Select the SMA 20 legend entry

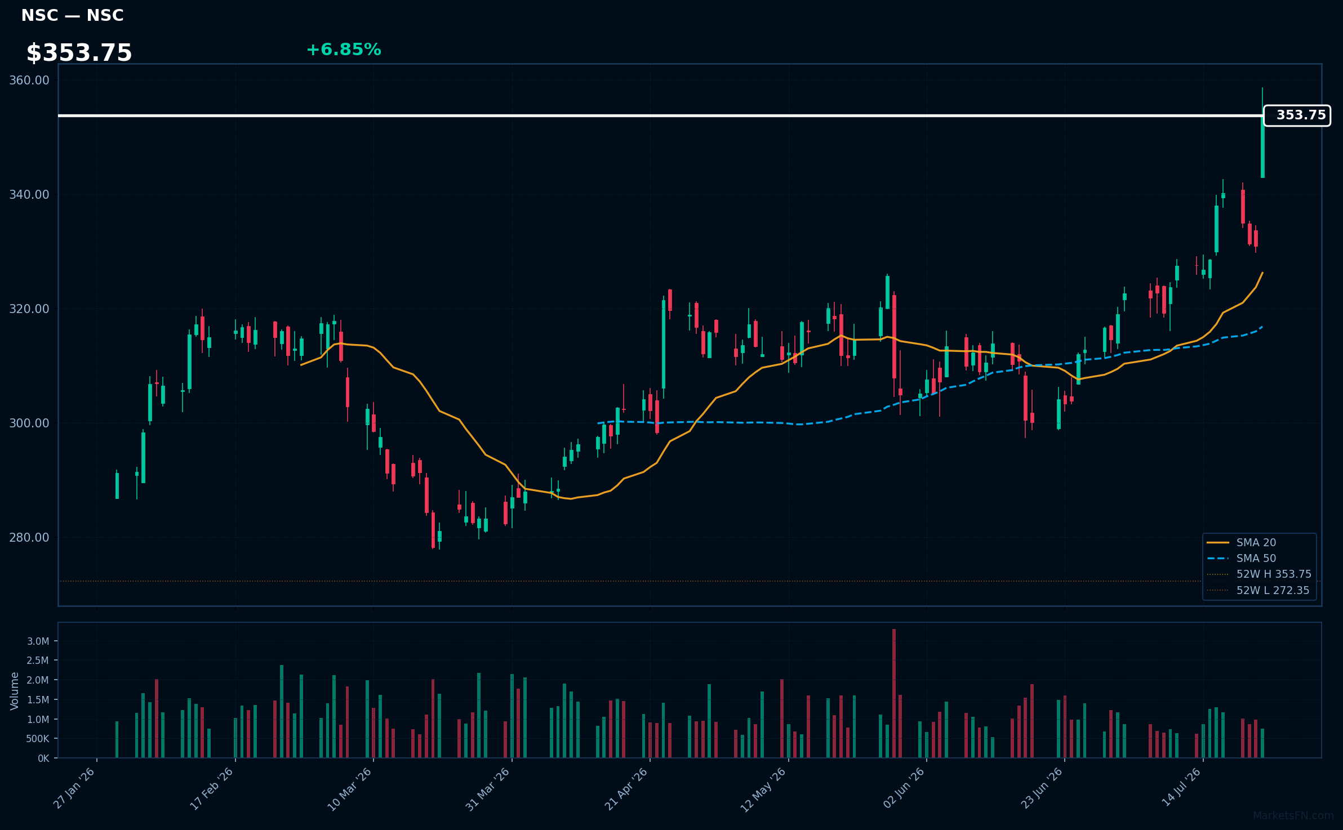point(1242,542)
